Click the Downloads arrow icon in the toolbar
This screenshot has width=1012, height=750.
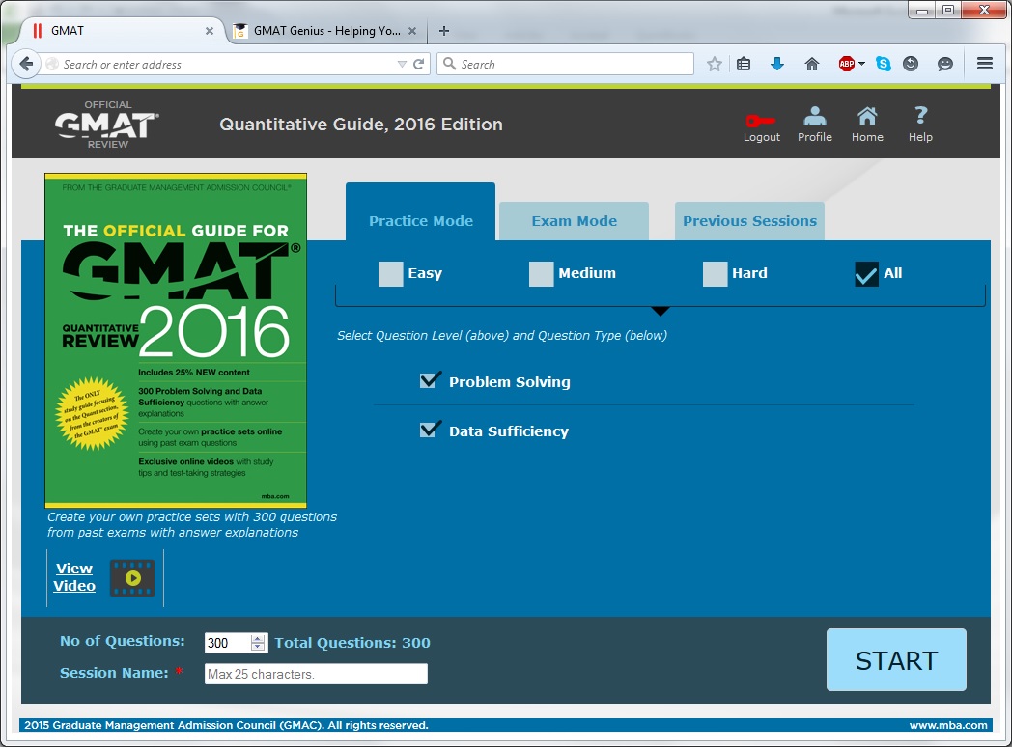(x=776, y=64)
